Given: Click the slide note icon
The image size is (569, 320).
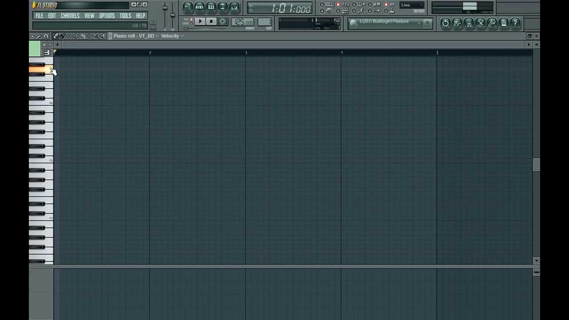Looking at the screenshot, I should pyautogui.click(x=50, y=44).
